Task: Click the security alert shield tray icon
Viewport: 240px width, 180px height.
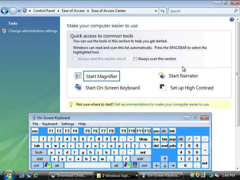Action: (198, 175)
